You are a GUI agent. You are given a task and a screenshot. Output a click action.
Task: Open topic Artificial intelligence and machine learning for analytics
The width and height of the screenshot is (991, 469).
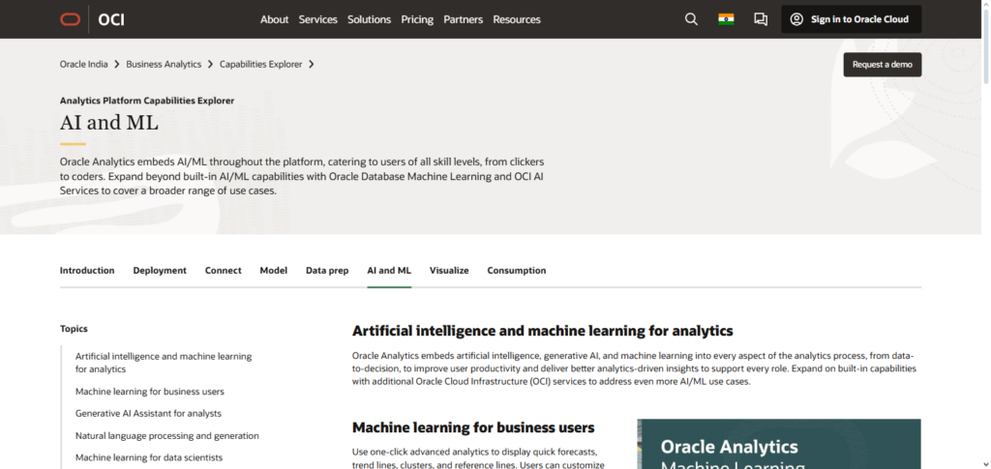164,363
